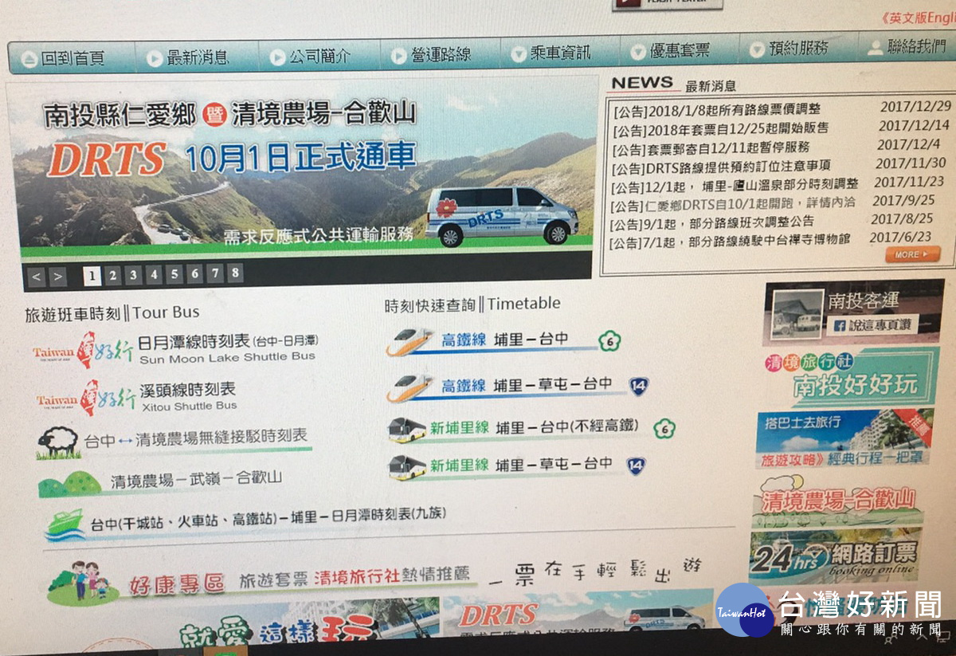Open the 乘車資訊 dropdown menu

tap(552, 53)
